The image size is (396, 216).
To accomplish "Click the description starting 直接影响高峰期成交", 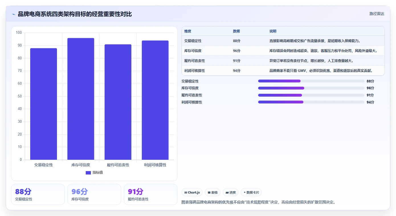I will tap(315, 41).
